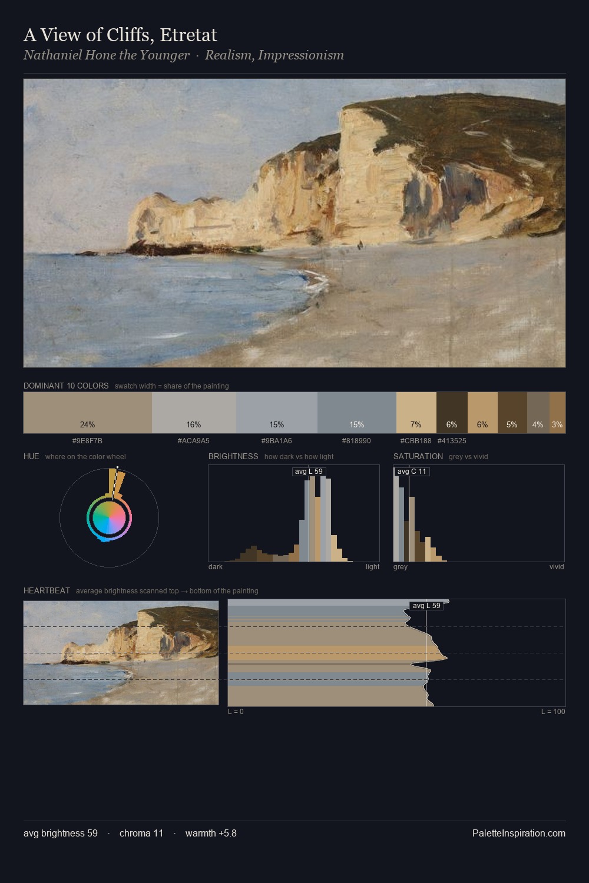
Task: Click the 'dark' axis label
Action: pyautogui.click(x=216, y=567)
